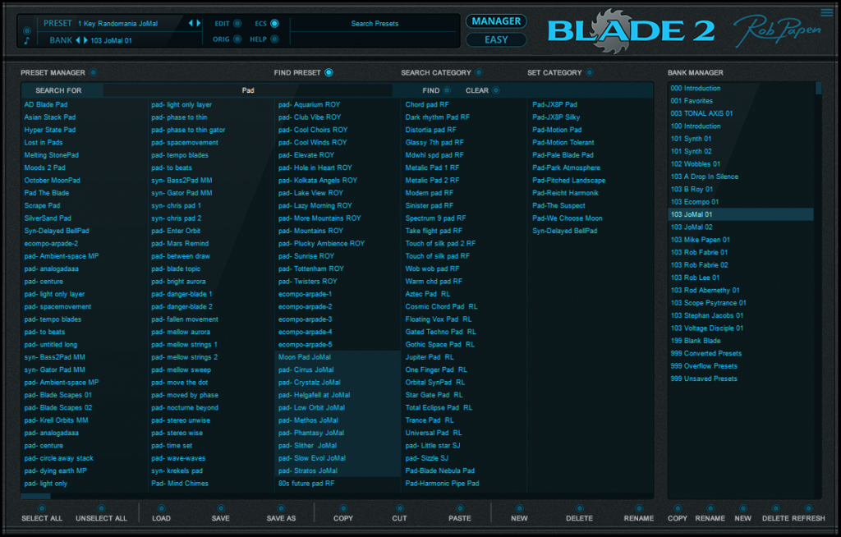Select the SEARCH CATEGORY radio indicator
Image resolution: width=841 pixels, height=537 pixels.
(479, 72)
